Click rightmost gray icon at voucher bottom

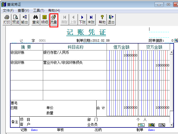[x=162, y=125]
